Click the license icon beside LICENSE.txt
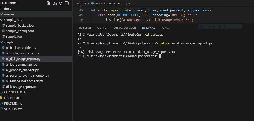This screenshot has height=121, width=254. (x=1, y=98)
